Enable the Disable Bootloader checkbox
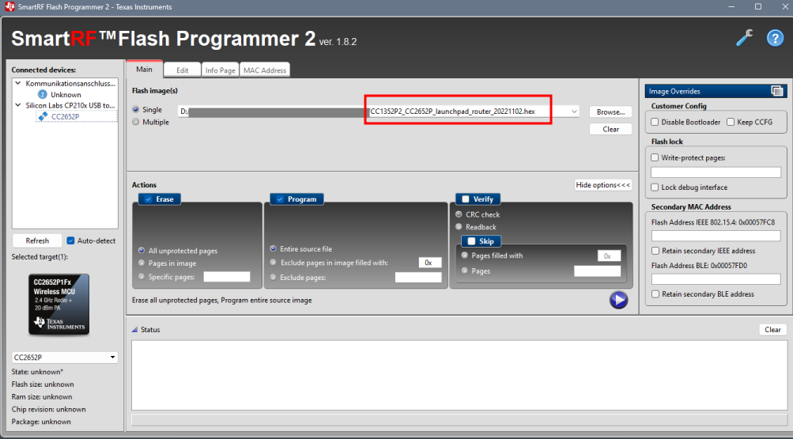Screen dimensions: 793x439 [655, 122]
